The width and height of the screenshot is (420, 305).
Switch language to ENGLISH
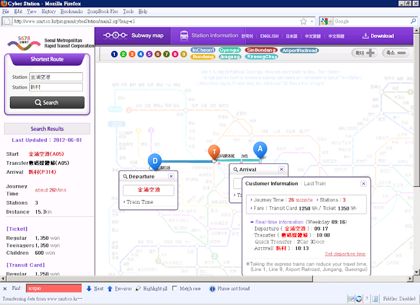coord(269,36)
